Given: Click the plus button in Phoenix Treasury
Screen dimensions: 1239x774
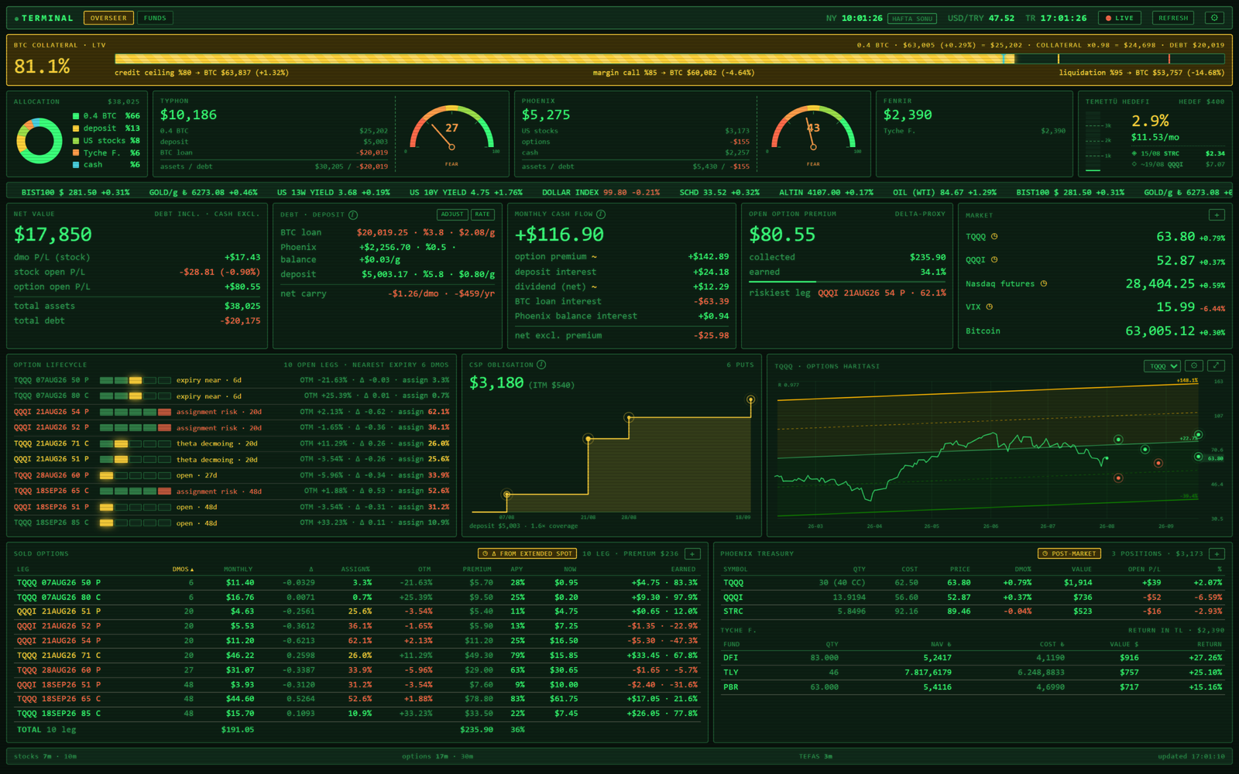Looking at the screenshot, I should pyautogui.click(x=1217, y=553).
